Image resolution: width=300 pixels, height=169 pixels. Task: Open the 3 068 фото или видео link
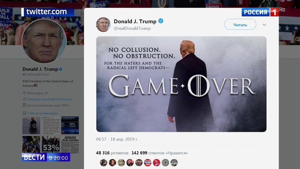click(x=42, y=113)
